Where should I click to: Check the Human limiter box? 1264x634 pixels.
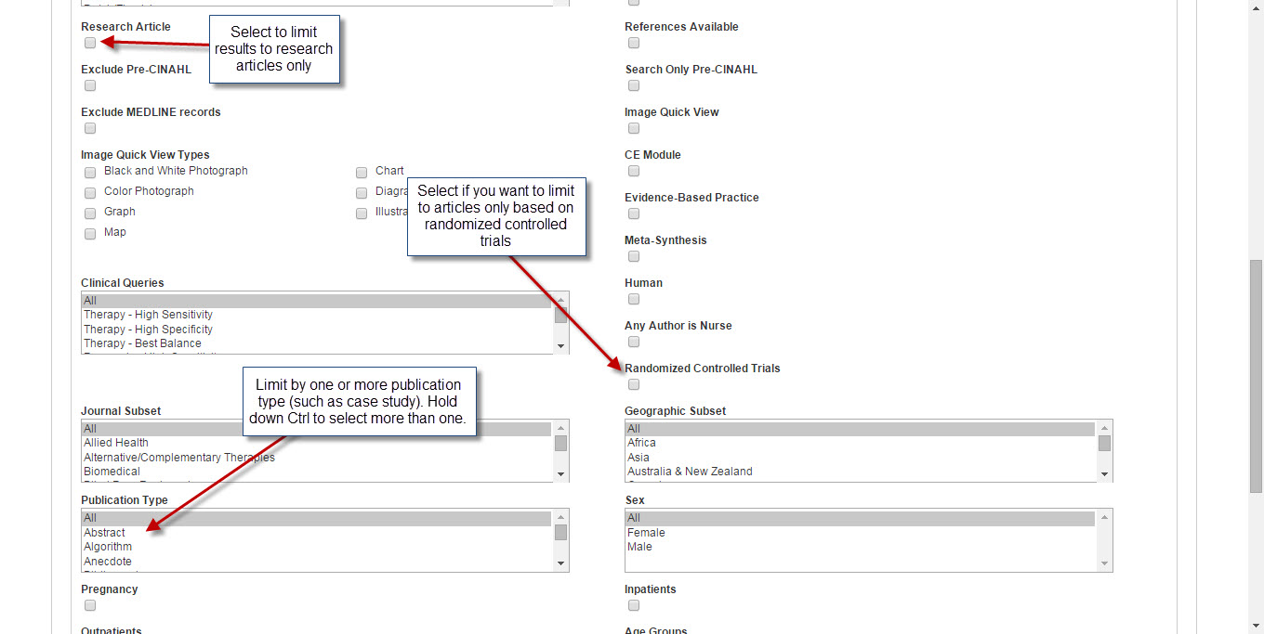(634, 299)
